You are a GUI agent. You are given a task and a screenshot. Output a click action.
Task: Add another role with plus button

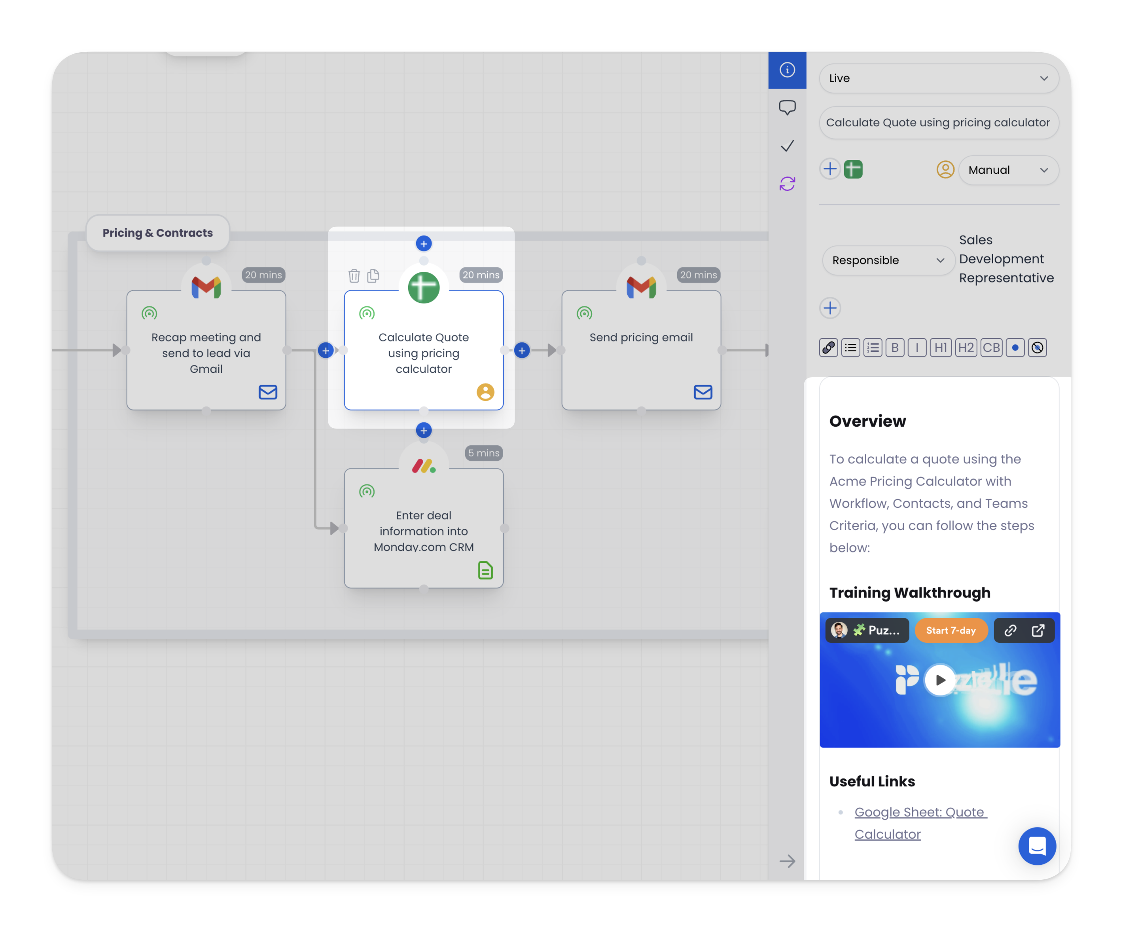(x=830, y=308)
